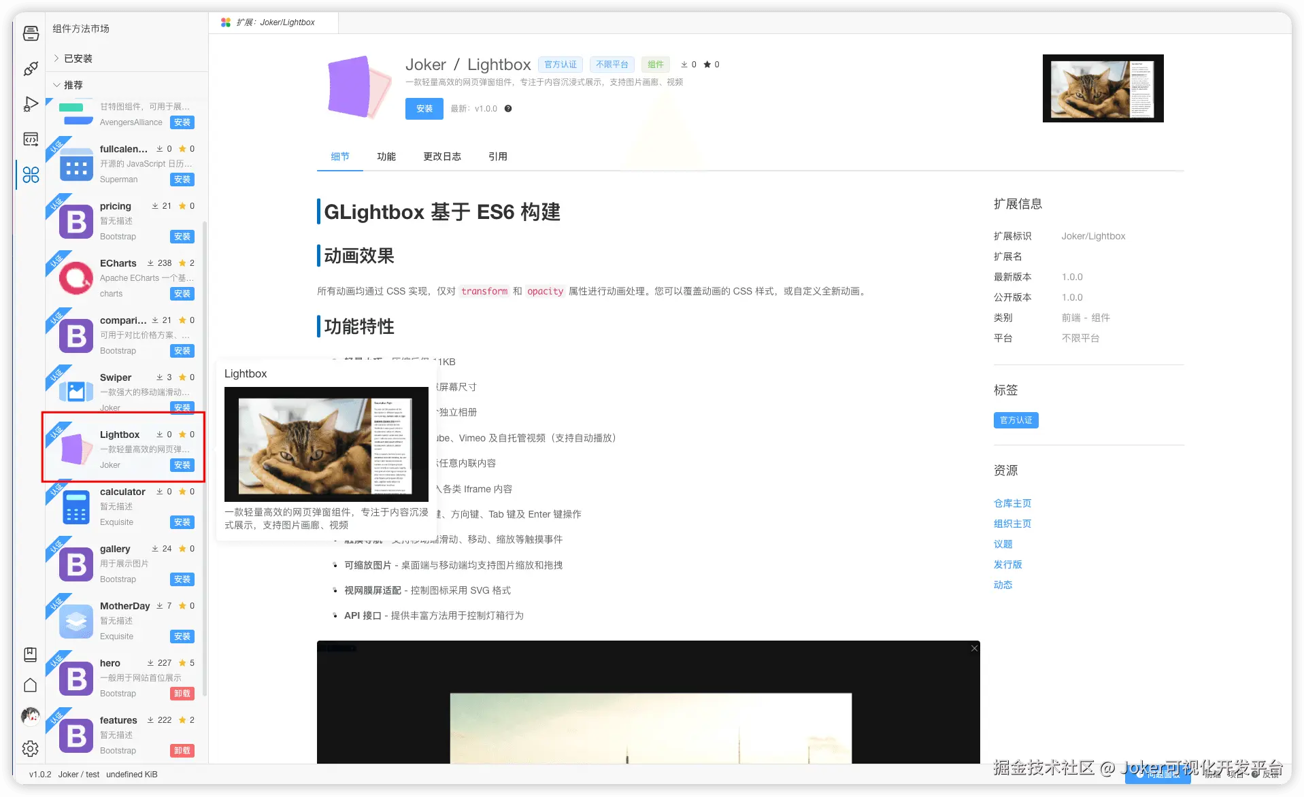Select the ECharts component icon in recommended list

tap(75, 277)
